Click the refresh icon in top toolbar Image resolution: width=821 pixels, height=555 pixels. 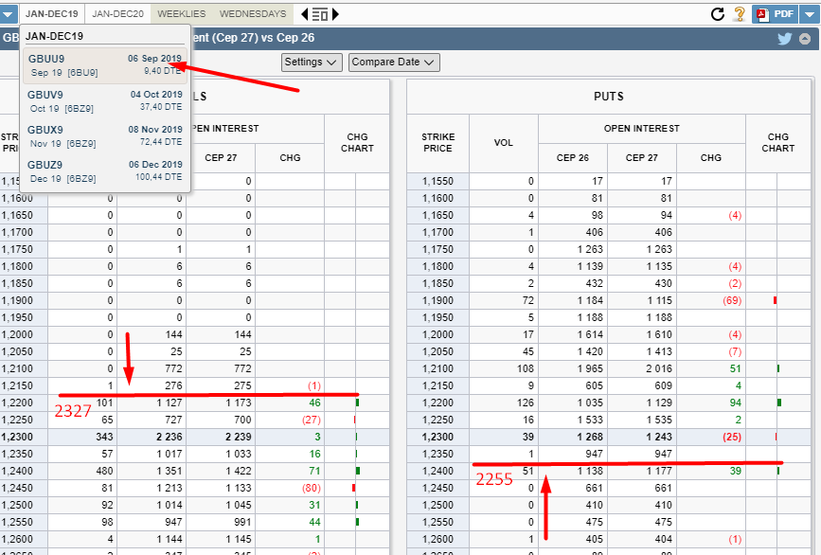[x=718, y=14]
